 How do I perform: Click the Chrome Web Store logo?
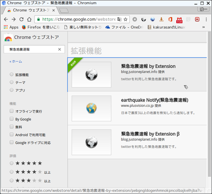click(8, 38)
